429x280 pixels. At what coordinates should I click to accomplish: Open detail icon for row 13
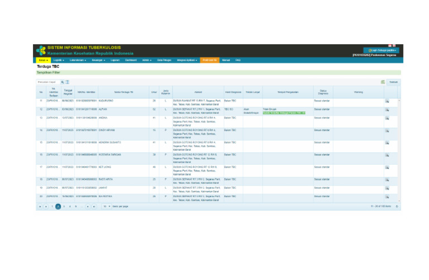tap(387, 118)
